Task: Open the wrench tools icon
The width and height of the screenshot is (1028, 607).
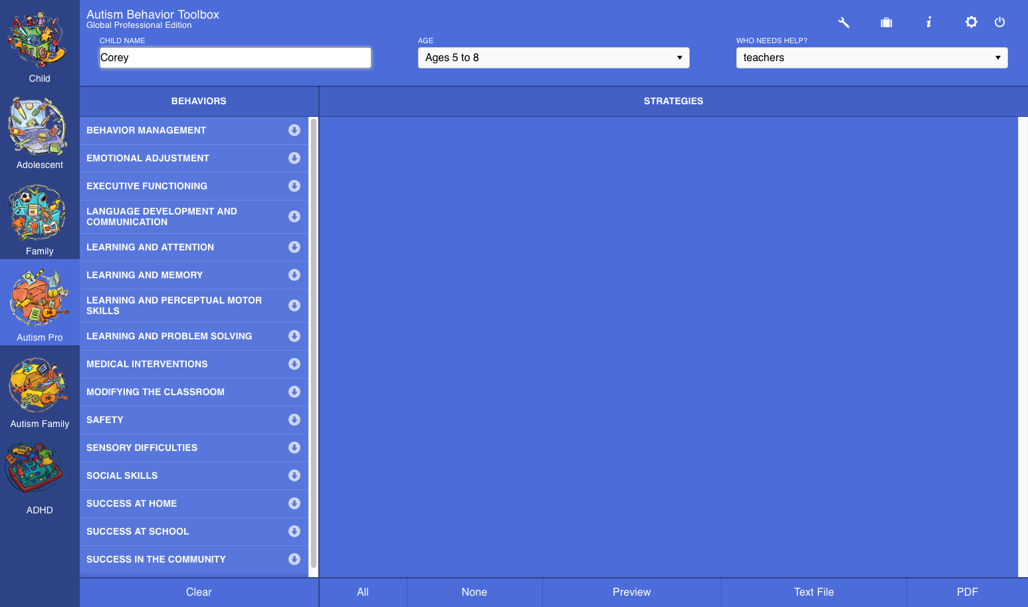Action: (844, 23)
